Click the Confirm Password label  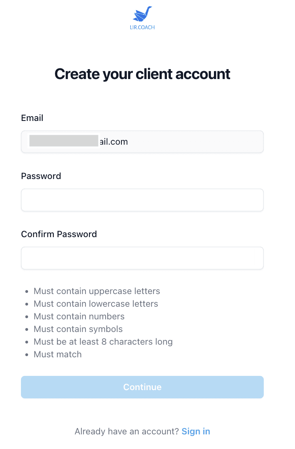point(59,234)
